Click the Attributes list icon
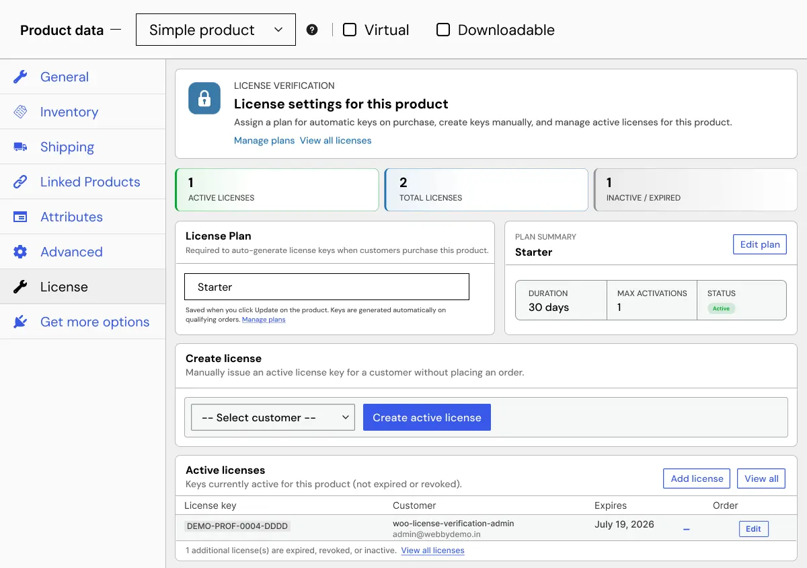Viewport: 807px width, 568px height. point(20,217)
